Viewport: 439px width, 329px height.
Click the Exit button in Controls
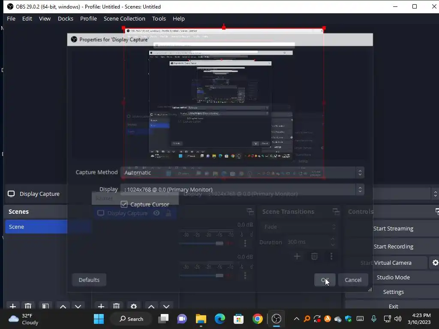click(x=393, y=306)
